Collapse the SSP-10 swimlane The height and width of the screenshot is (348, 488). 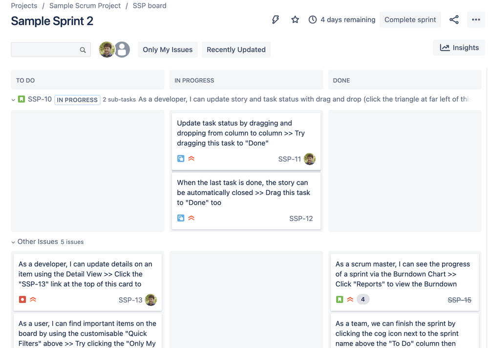coord(13,100)
